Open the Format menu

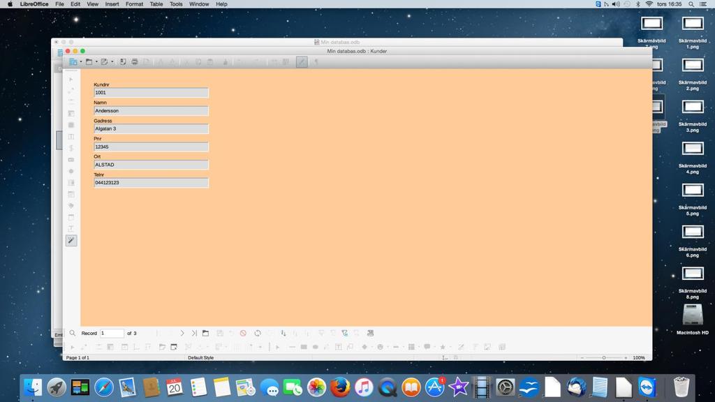click(134, 4)
